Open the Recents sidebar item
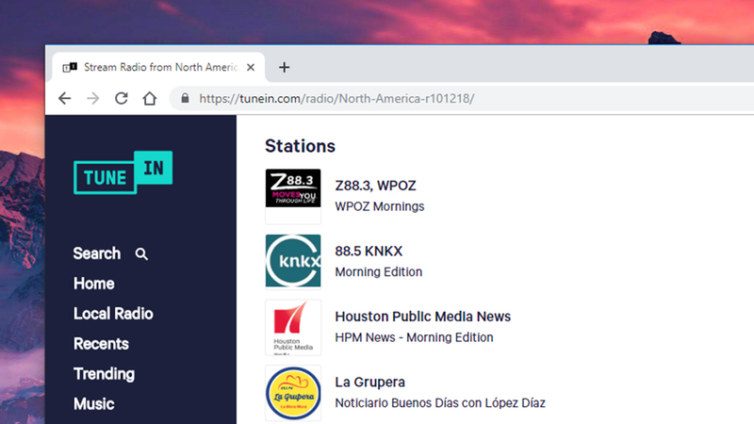Image resolution: width=754 pixels, height=424 pixels. (x=101, y=344)
